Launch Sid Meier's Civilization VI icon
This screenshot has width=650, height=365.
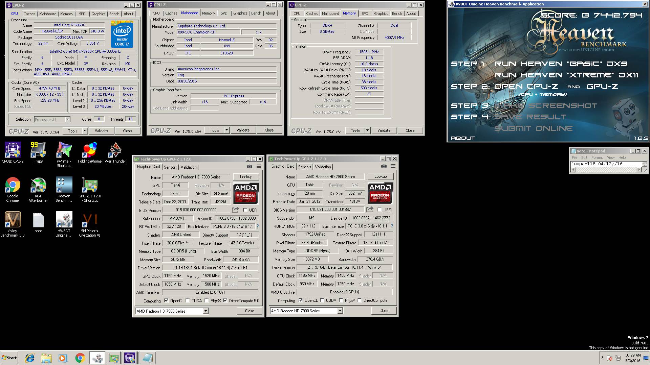(90, 224)
